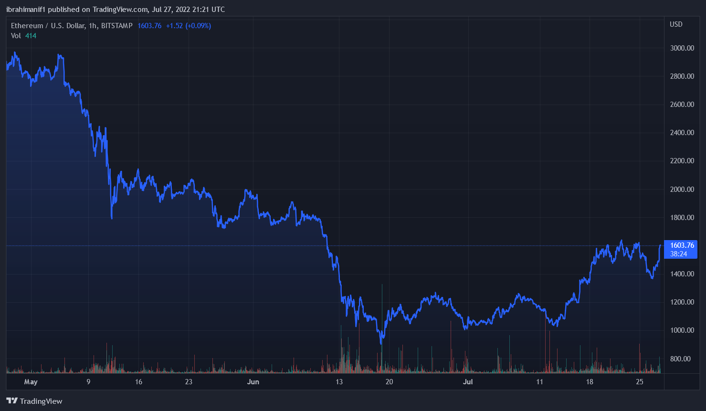The image size is (706, 411).
Task: Click the Jul label on the time axis
Action: click(x=467, y=382)
